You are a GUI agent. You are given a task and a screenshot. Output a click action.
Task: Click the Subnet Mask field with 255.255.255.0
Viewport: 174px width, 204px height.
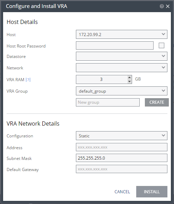[x=122, y=158]
